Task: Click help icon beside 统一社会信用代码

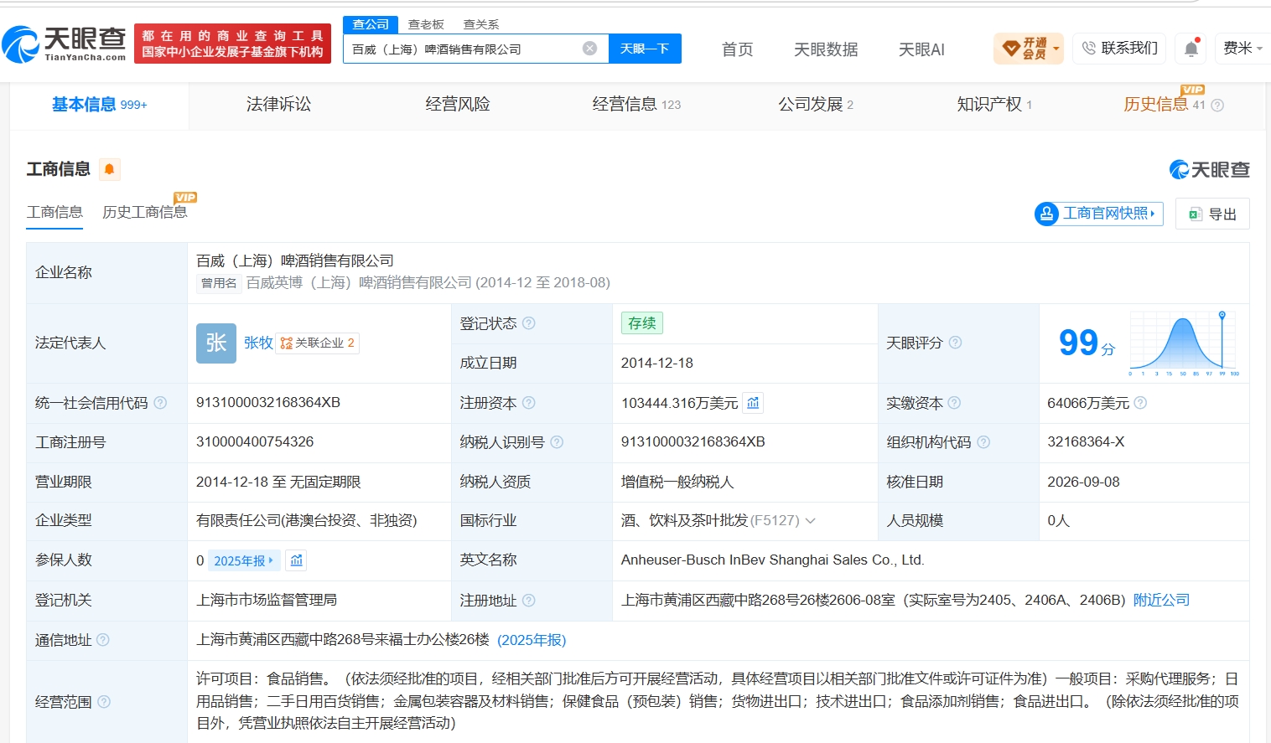Action: [160, 403]
